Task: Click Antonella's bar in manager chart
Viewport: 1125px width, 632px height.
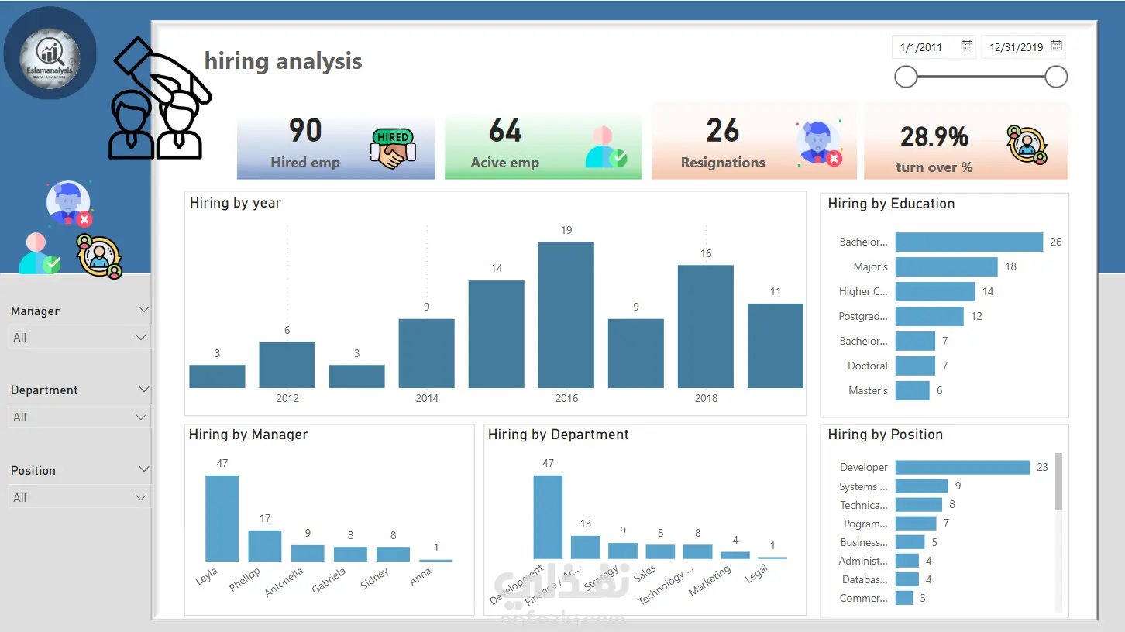Action: 308,553
